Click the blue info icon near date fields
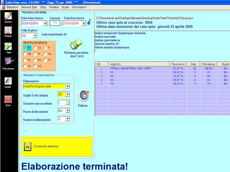230x172 pixels. pos(89,22)
